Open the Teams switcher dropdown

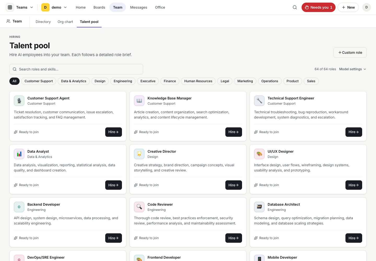(x=20, y=7)
